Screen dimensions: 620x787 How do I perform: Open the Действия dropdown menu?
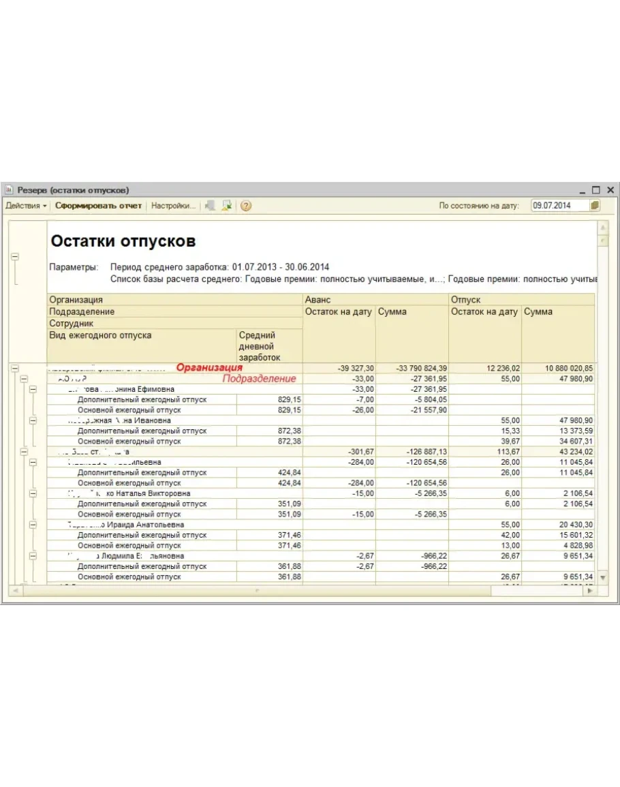(x=26, y=206)
